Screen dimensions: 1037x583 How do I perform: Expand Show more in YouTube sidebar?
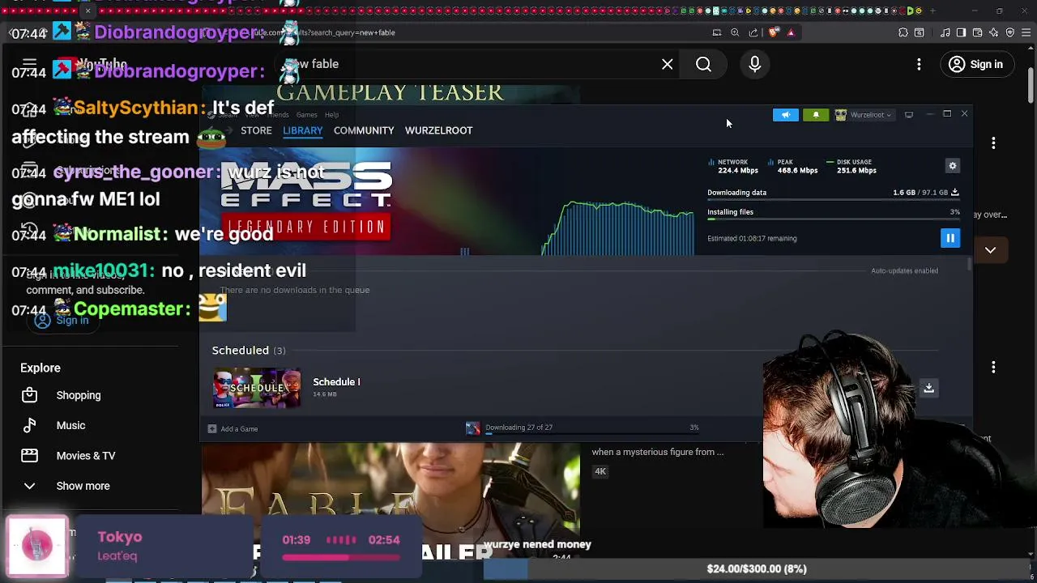pos(83,486)
